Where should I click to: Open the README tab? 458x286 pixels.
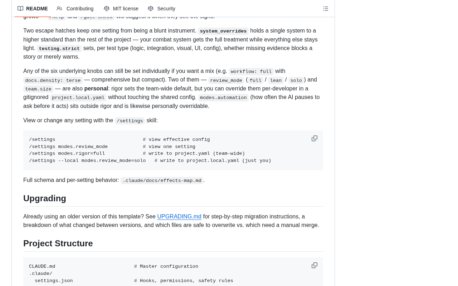coord(33,9)
